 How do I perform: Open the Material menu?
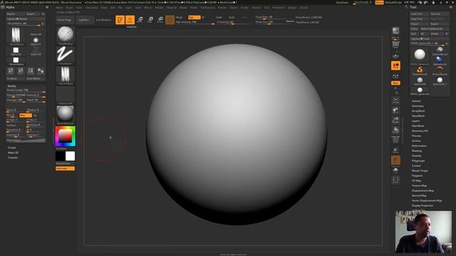tap(172, 8)
